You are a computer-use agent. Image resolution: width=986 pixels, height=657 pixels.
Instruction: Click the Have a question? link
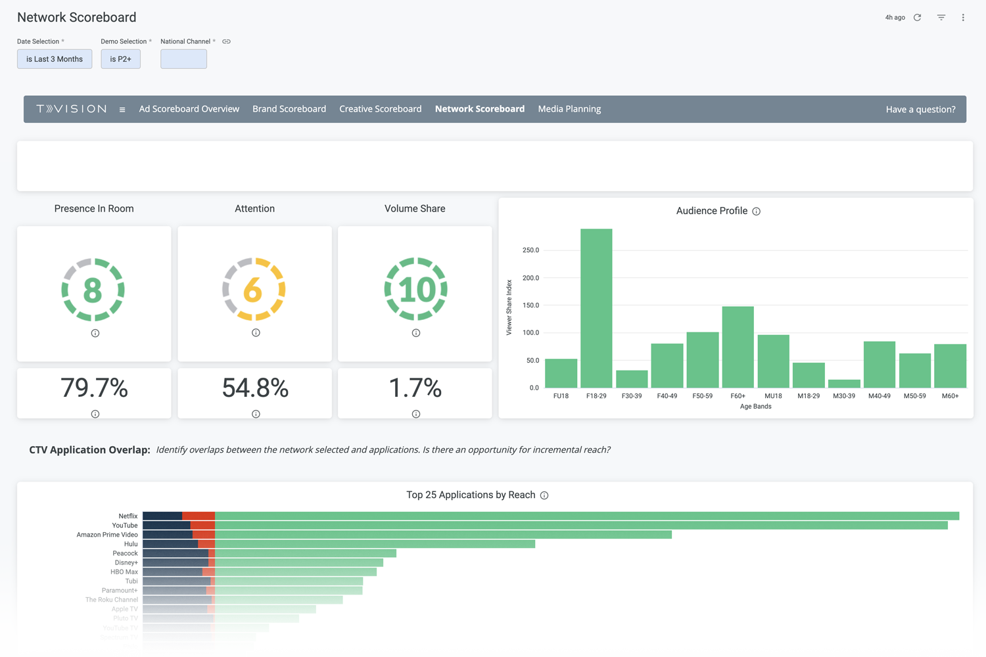point(920,109)
